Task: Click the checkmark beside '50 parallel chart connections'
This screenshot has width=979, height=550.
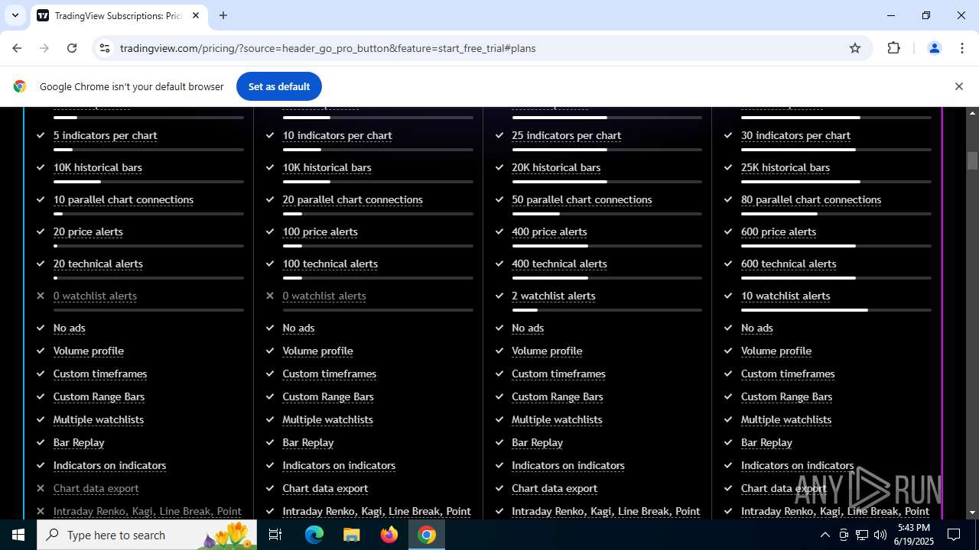Action: point(499,199)
